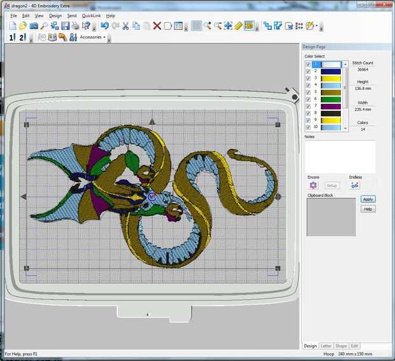Viewport: 395px width, 361px height.
Task: Click the red X Delete icon
Action: click(x=157, y=26)
